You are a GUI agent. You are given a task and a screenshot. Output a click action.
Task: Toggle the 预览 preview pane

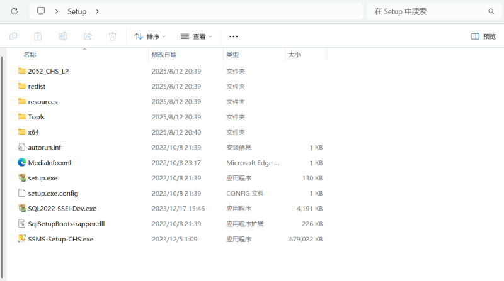(483, 36)
